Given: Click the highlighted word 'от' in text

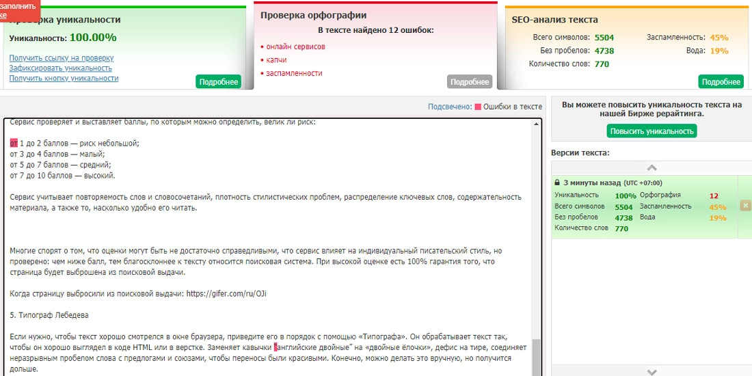Looking at the screenshot, I should (x=14, y=143).
